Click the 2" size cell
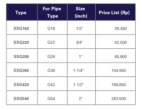 (x=81, y=98)
